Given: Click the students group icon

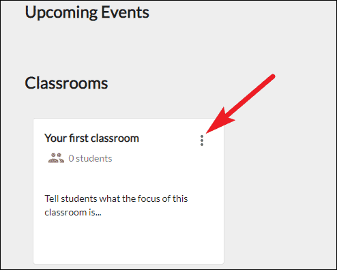Looking at the screenshot, I should click(x=56, y=158).
